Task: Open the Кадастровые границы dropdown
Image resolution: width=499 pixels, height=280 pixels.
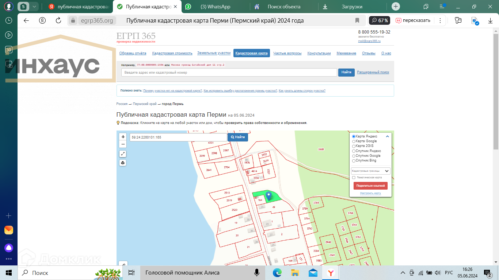Action: click(x=370, y=171)
